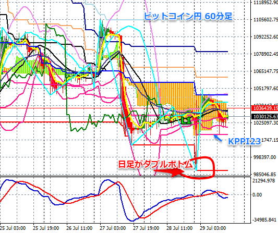Select the green L1 marker on chart
This screenshot has height=233, width=278.
pos(186,120)
